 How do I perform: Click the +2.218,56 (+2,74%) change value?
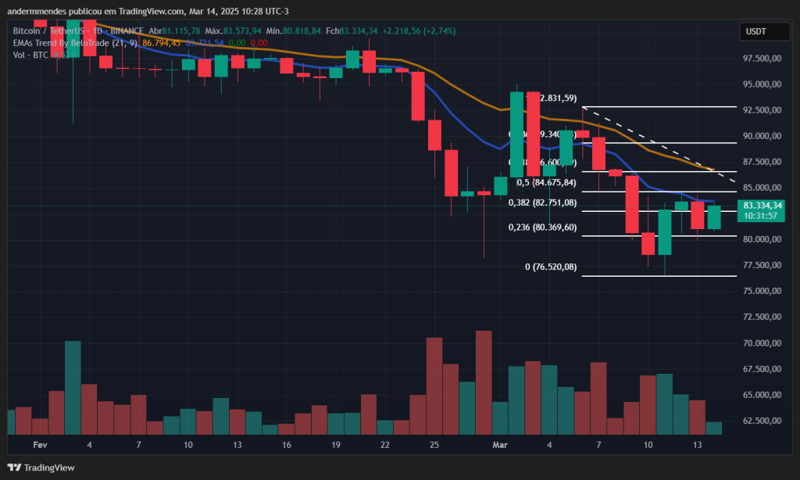click(419, 31)
